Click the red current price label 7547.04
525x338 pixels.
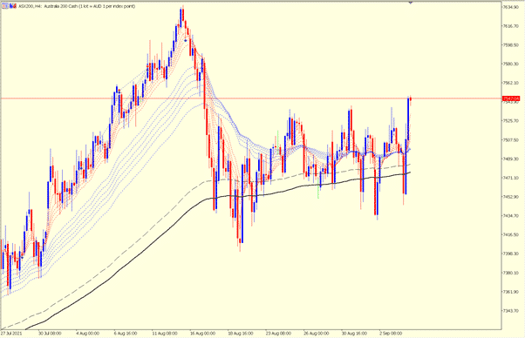coord(511,98)
